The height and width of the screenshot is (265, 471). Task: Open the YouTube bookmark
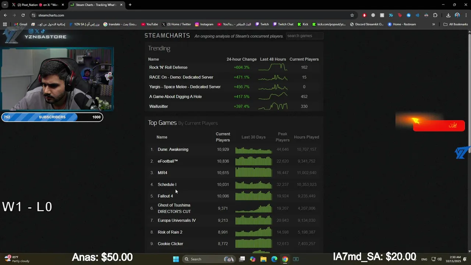tap(149, 24)
